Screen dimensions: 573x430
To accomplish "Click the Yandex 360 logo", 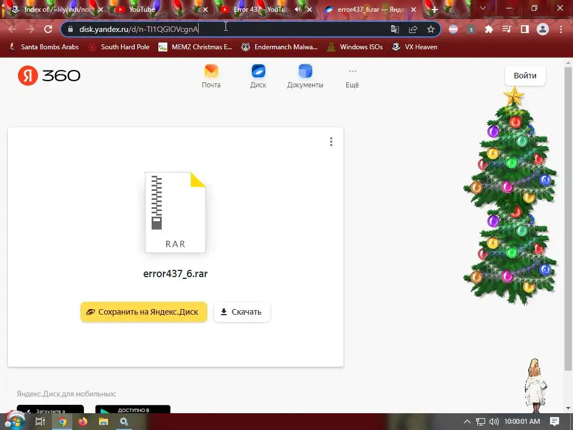I will (49, 76).
